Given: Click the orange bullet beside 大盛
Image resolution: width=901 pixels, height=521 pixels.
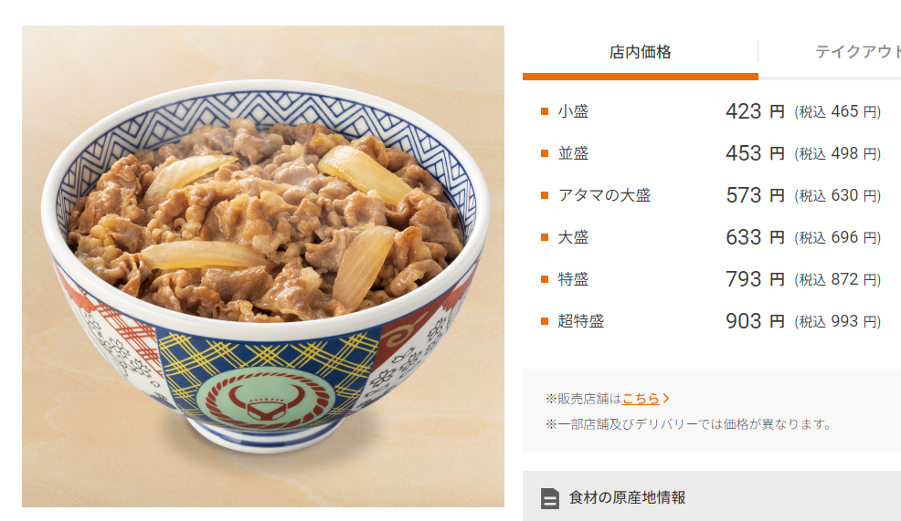Looking at the screenshot, I should pyautogui.click(x=545, y=237).
